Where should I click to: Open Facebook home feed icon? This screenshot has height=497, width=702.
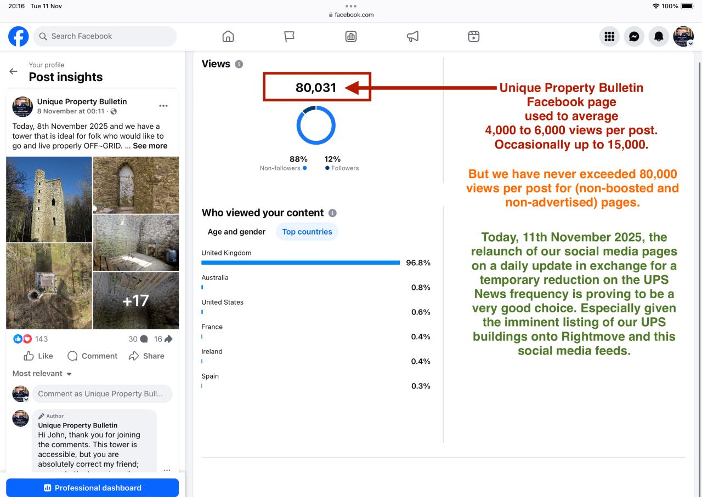click(x=228, y=37)
